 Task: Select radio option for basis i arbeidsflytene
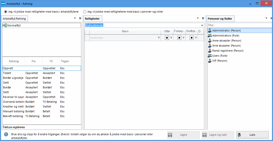point(6,12)
